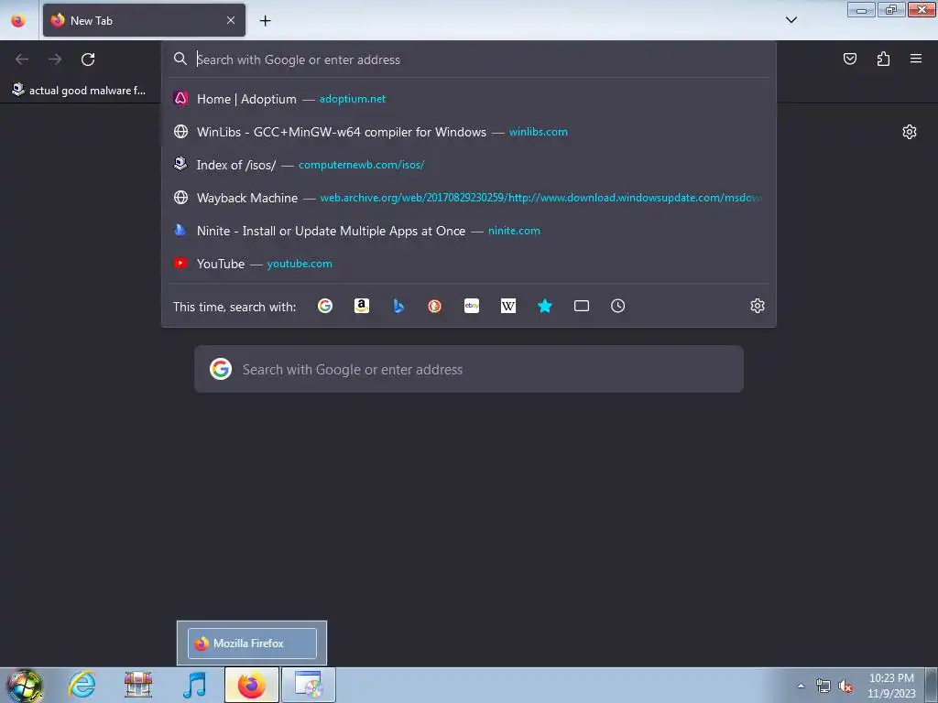Search this time with Wikipedia icon
The width and height of the screenshot is (938, 703).
coord(507,306)
